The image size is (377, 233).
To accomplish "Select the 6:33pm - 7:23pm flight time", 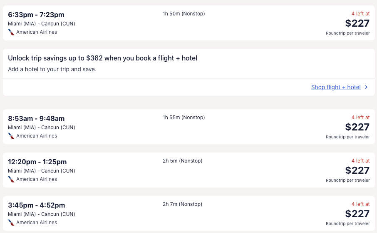I will tap(36, 15).
